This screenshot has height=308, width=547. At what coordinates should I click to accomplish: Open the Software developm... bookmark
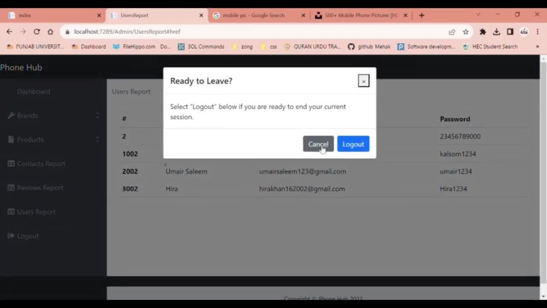point(426,47)
